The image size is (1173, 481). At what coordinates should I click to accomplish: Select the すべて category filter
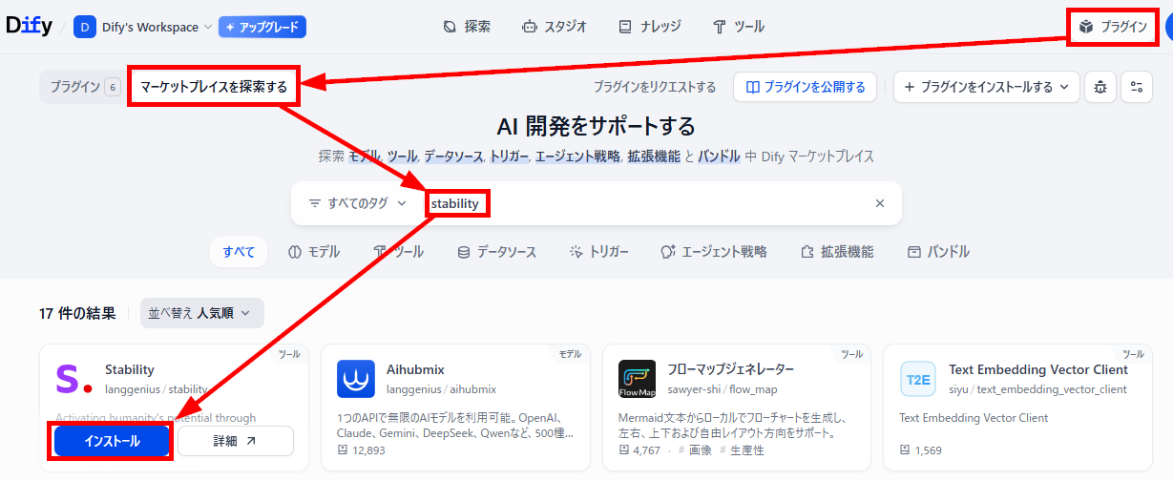(x=239, y=252)
